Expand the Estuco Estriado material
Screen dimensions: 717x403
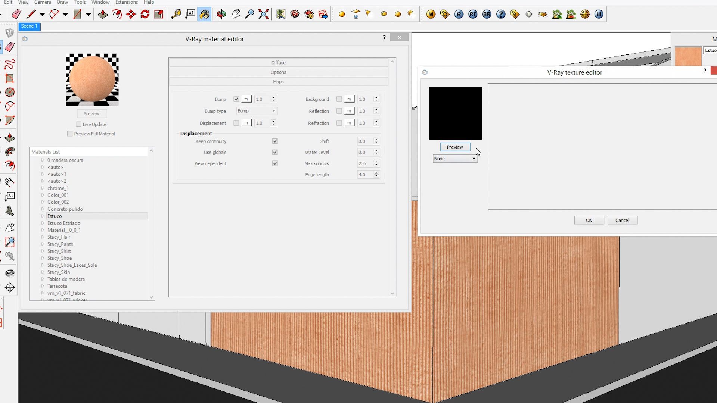(x=43, y=223)
